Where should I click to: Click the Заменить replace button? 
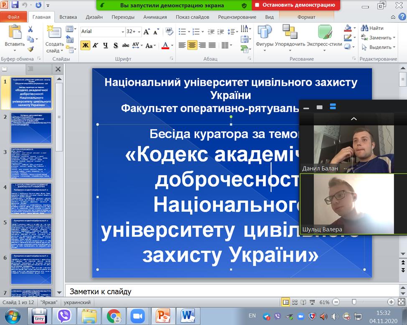coord(379,38)
